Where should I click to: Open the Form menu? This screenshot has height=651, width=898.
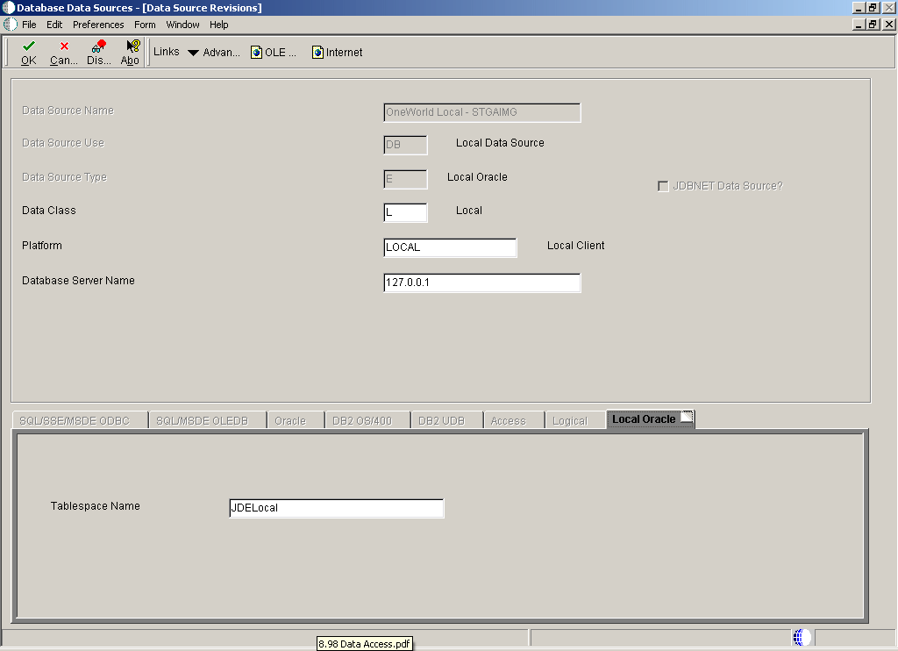(145, 25)
